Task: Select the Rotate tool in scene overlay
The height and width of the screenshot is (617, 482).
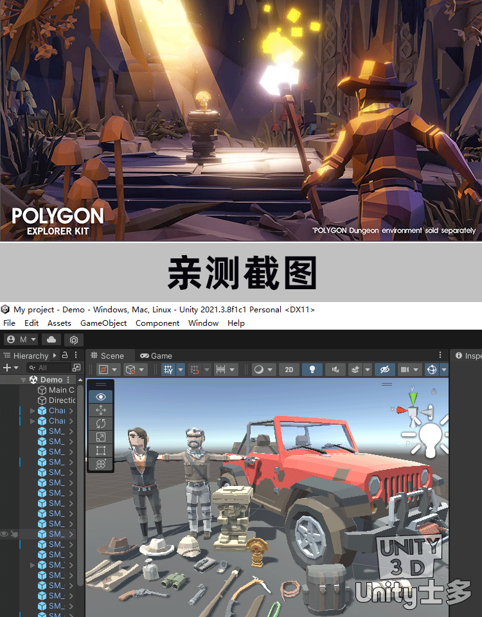Action: [x=100, y=424]
